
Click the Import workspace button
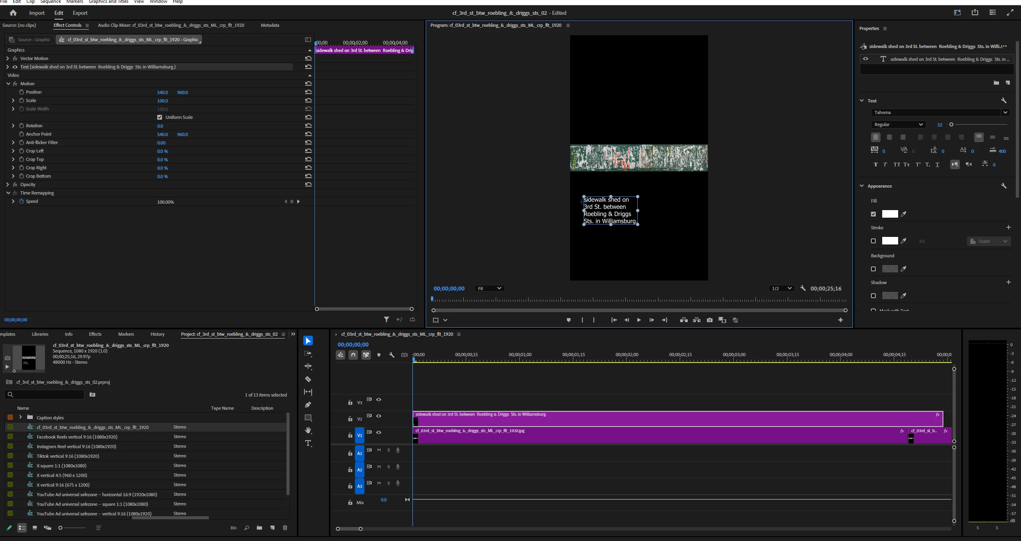point(37,13)
